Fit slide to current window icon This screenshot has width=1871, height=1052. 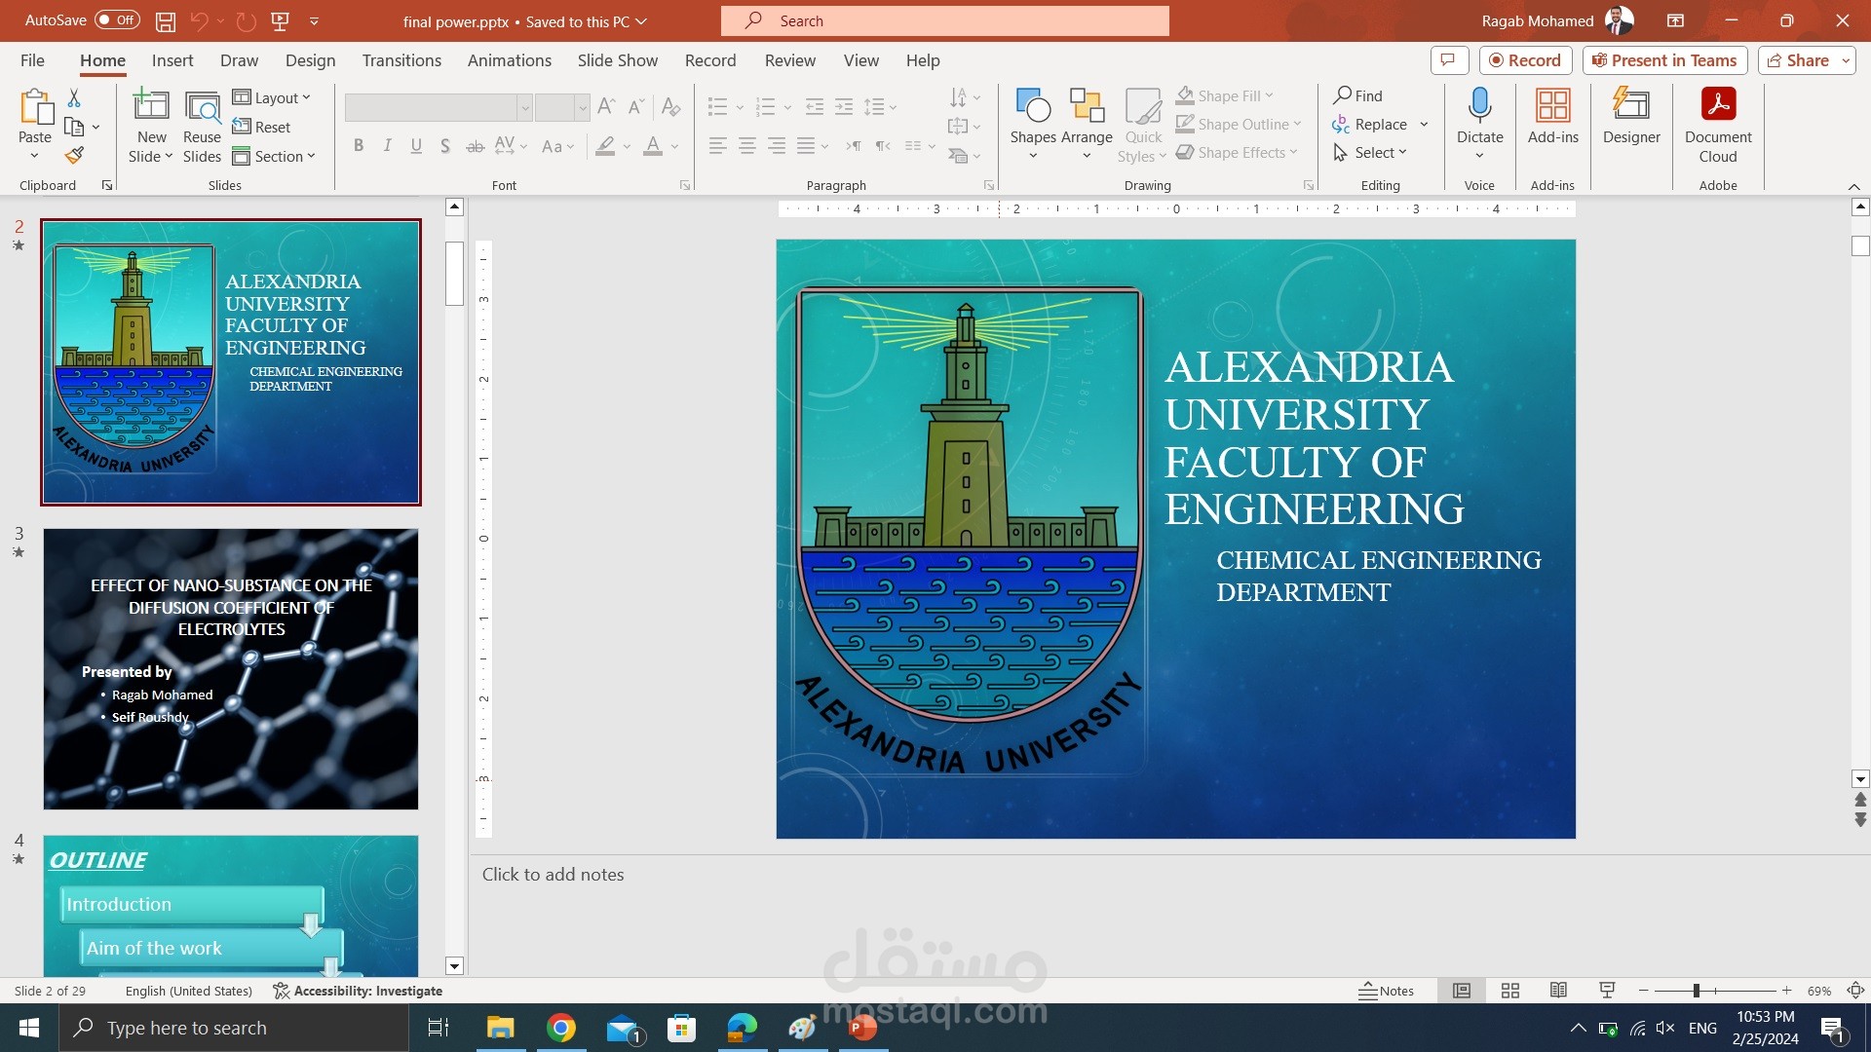pyautogui.click(x=1855, y=991)
